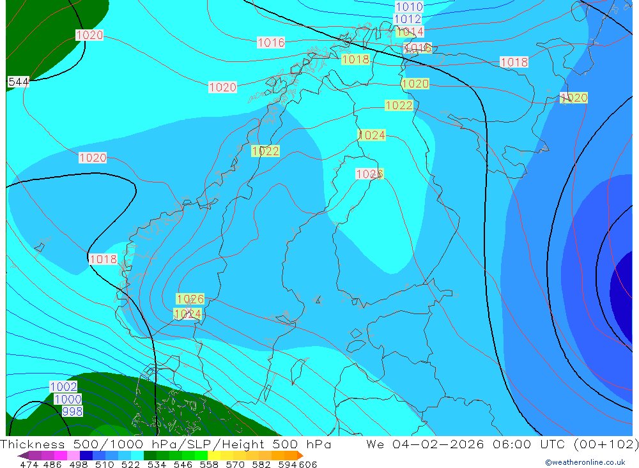Click the green-highlighted '1018' isobar label
Viewport: 639px width, 468px height.
(355, 59)
